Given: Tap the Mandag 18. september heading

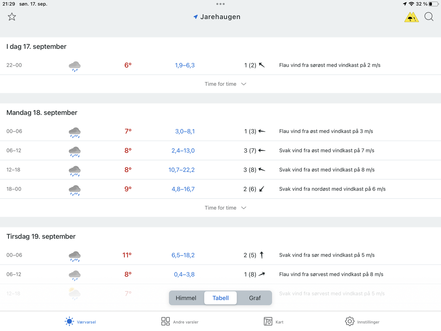Looking at the screenshot, I should pyautogui.click(x=42, y=113).
